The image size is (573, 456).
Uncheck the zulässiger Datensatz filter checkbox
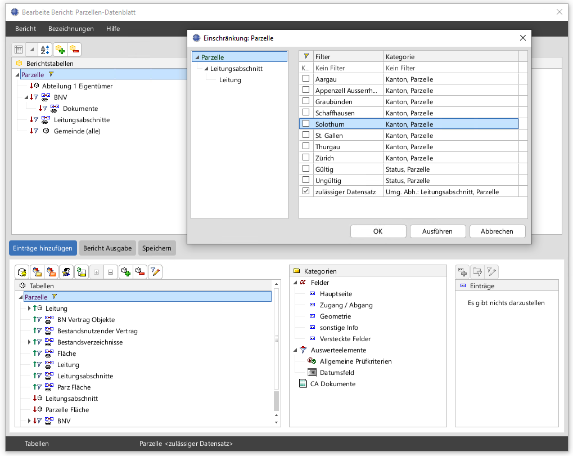pyautogui.click(x=306, y=191)
